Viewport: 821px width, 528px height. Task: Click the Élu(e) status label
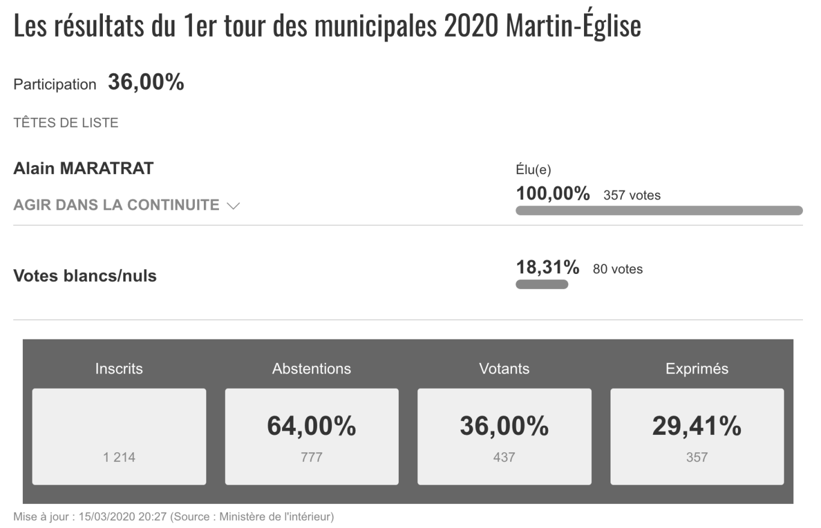pyautogui.click(x=533, y=170)
